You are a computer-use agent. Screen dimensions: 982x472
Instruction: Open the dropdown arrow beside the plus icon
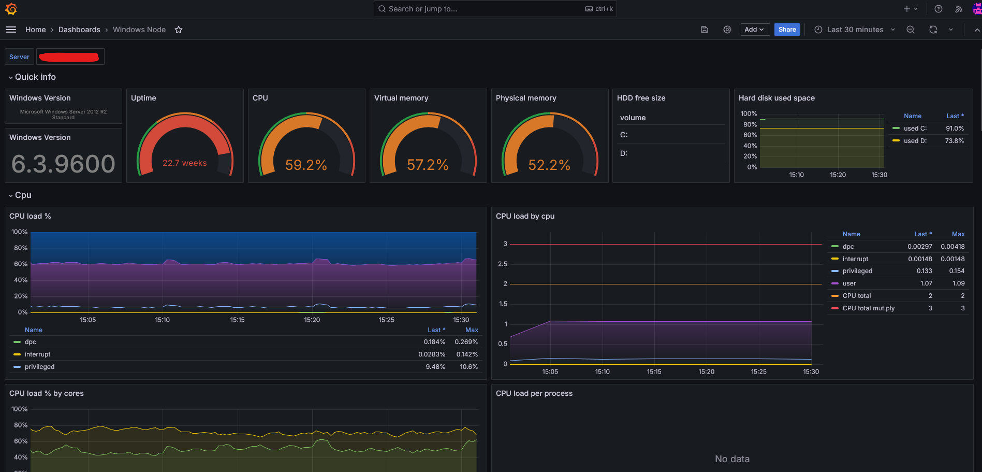click(x=916, y=9)
